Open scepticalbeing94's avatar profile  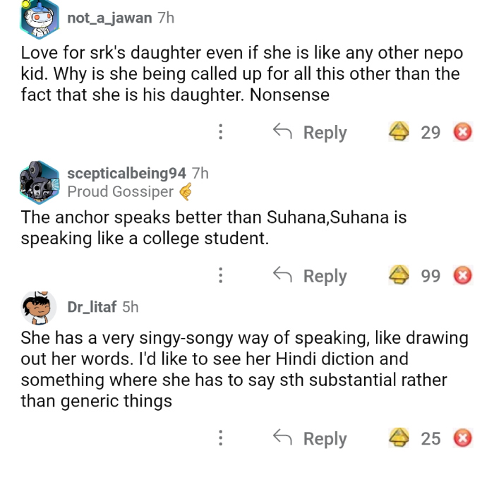pos(38,182)
